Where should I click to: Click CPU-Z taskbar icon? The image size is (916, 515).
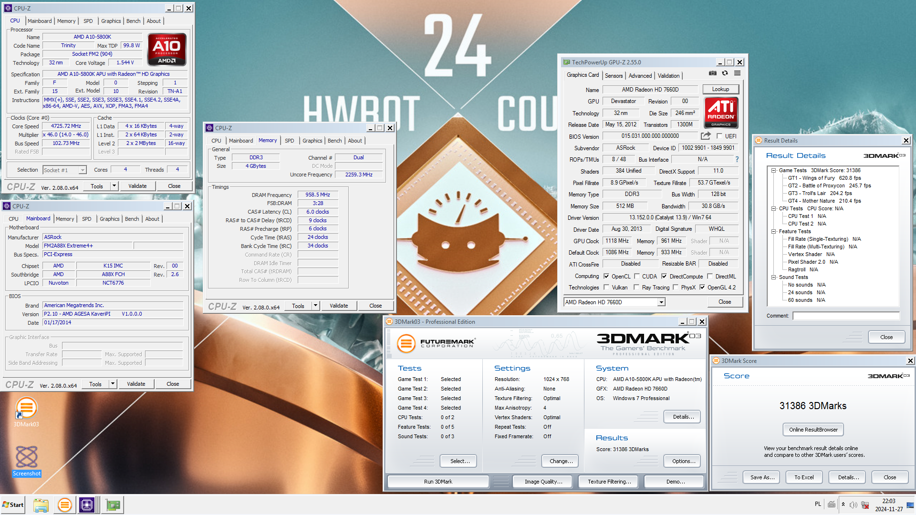coord(87,505)
